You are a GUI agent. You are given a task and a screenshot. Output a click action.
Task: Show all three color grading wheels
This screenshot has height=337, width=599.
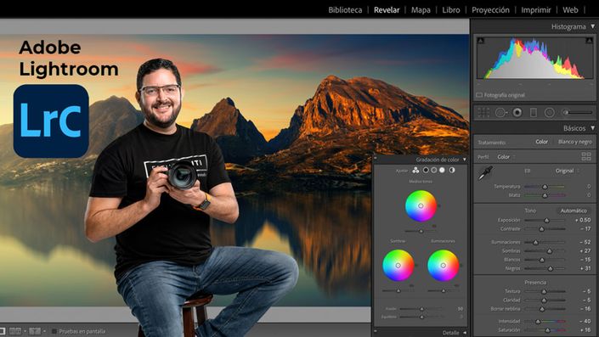tap(415, 171)
